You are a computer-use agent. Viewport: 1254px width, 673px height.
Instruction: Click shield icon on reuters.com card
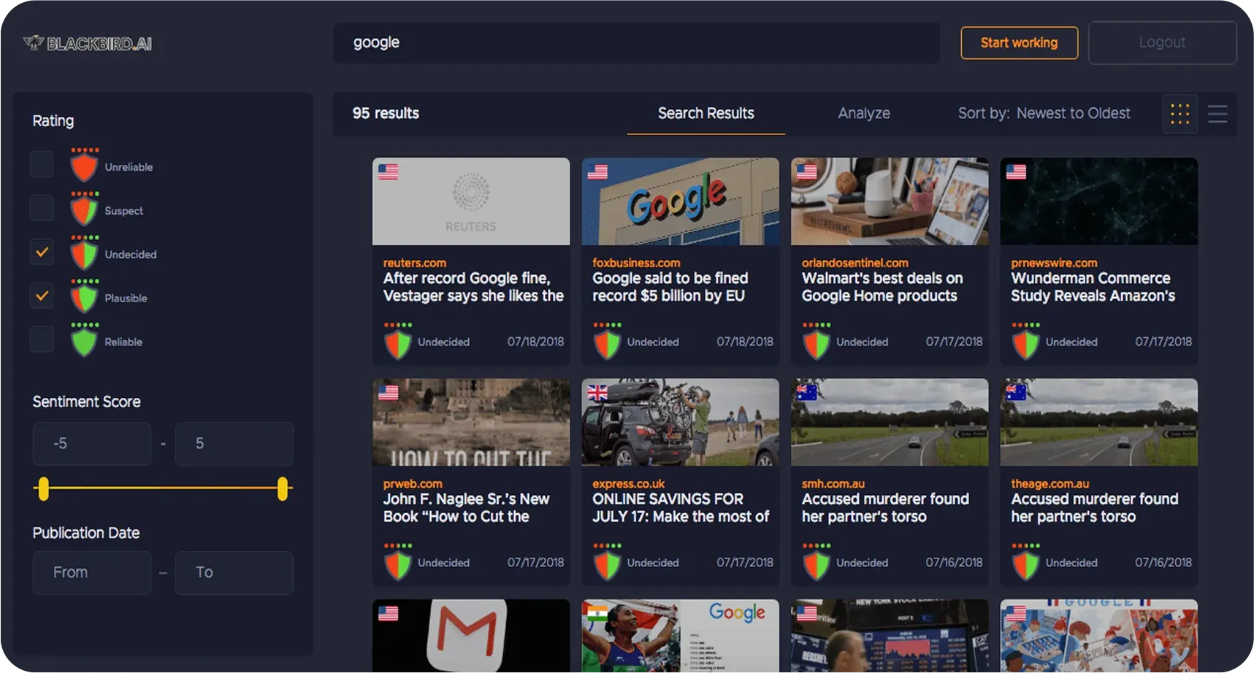(x=398, y=342)
